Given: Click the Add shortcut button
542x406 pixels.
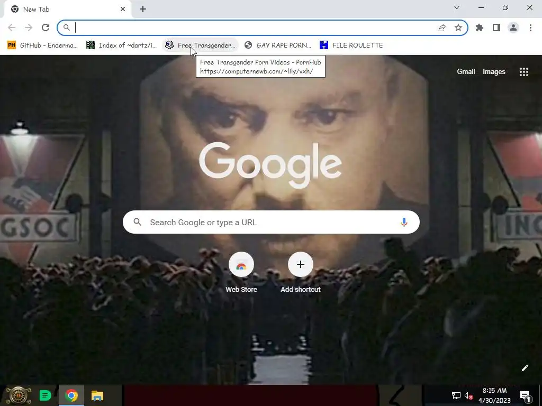Looking at the screenshot, I should 301,273.
